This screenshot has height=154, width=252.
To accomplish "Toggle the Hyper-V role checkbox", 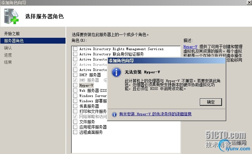I will pos(75,85).
